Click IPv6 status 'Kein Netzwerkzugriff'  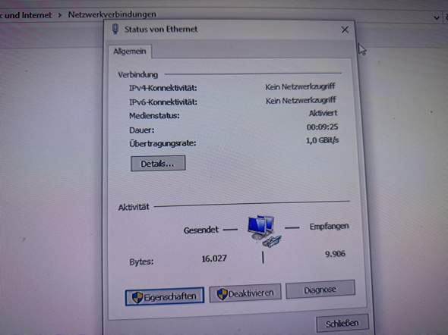click(301, 100)
